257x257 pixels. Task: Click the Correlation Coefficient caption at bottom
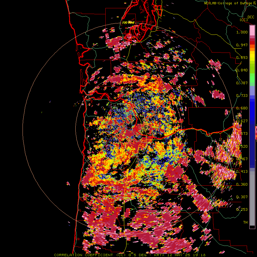(x=130, y=255)
